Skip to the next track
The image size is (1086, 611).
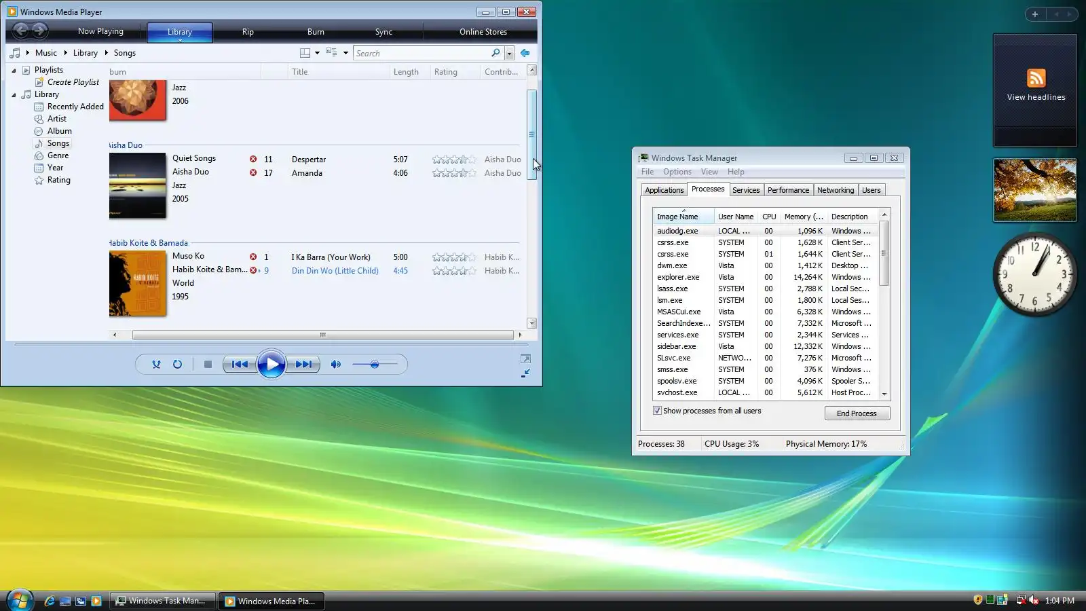click(303, 365)
